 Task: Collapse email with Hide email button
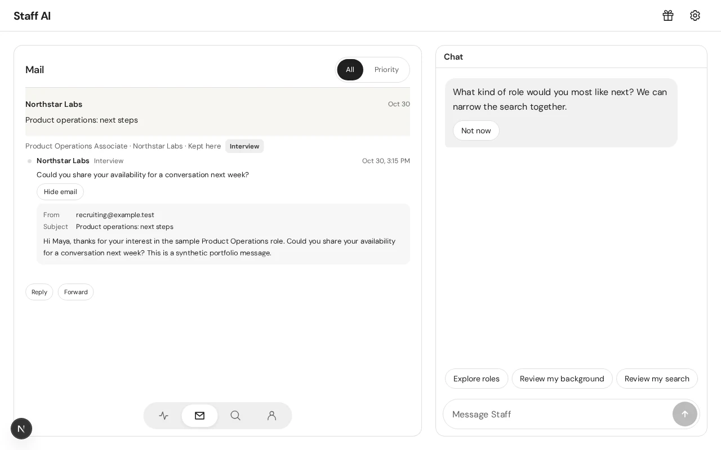[60, 192]
